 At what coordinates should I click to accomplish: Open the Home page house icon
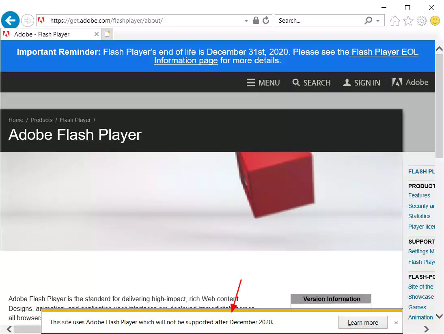pos(394,21)
